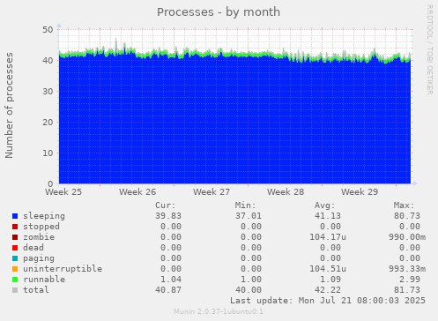438x321 pixels.
Task: Click the 'Week 29' axis label
Action: click(360, 192)
